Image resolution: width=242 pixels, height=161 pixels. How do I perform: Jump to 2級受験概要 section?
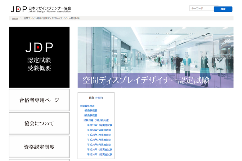click(90, 115)
